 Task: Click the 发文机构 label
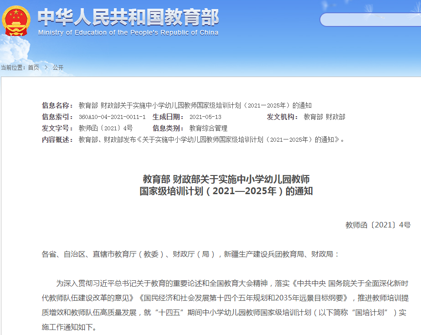(x=282, y=117)
